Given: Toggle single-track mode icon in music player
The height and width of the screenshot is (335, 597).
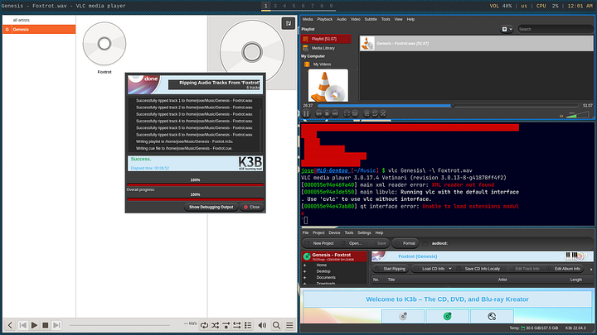Looking at the screenshot, I should 226,326.
